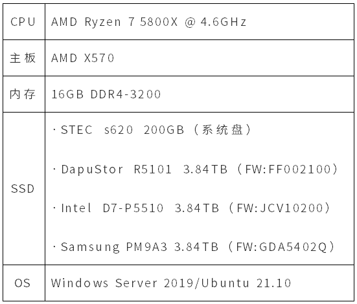Click the CPU row label
The width and height of the screenshot is (357, 304).
click(23, 22)
